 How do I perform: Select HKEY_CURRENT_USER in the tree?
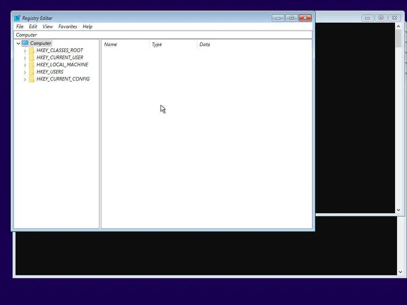[60, 58]
